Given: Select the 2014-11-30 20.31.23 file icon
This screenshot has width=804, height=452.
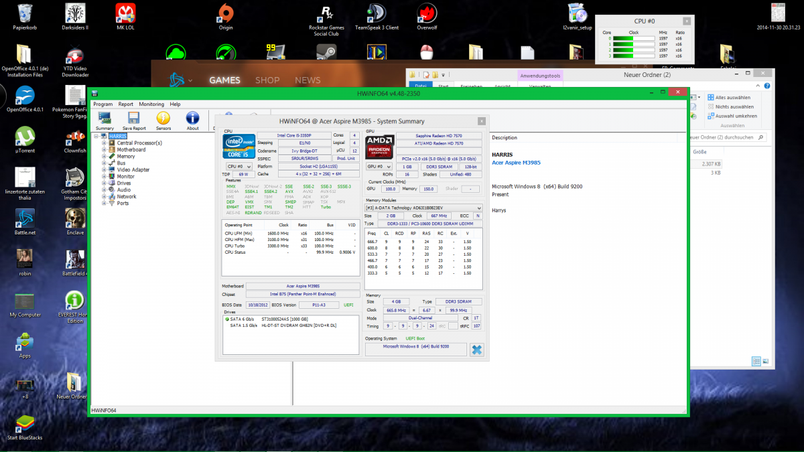Looking at the screenshot, I should coord(779,17).
